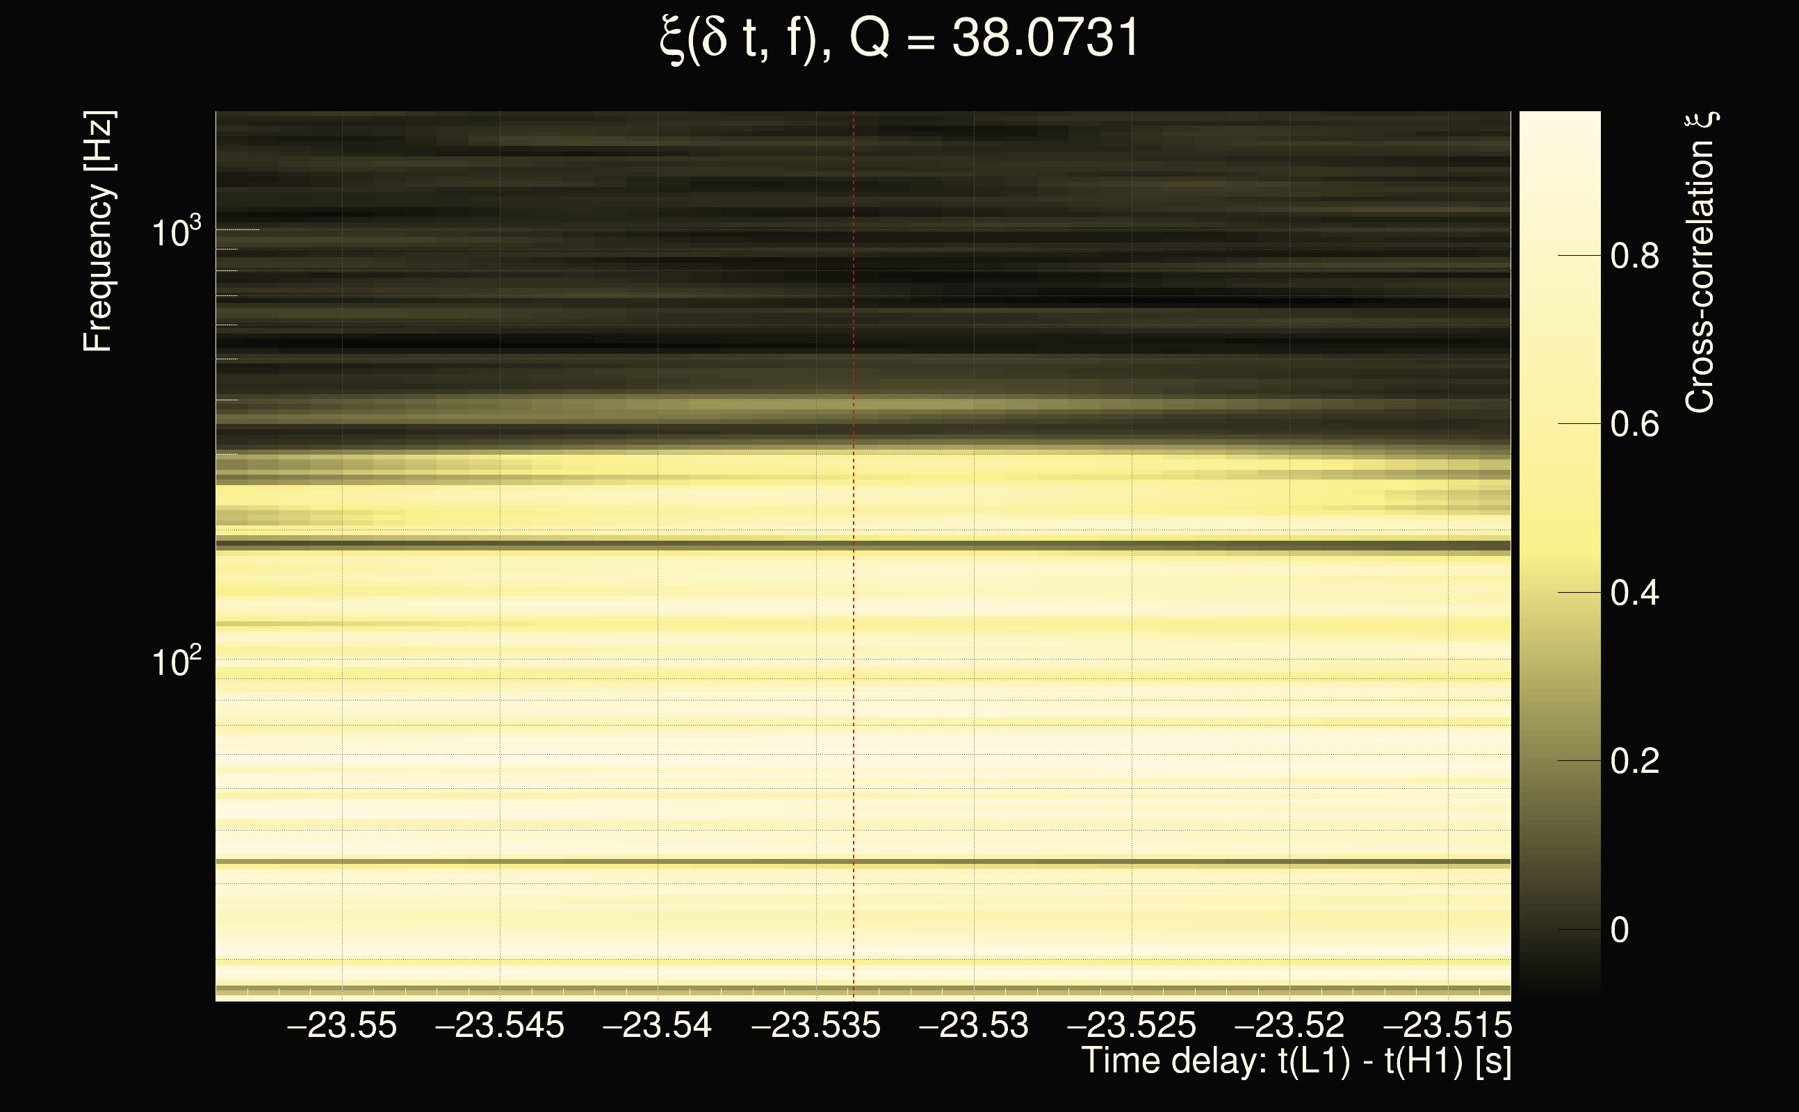Screen dimensions: 1799x1112
Task: Click the 10³ frequency tick label
Action: (x=176, y=232)
